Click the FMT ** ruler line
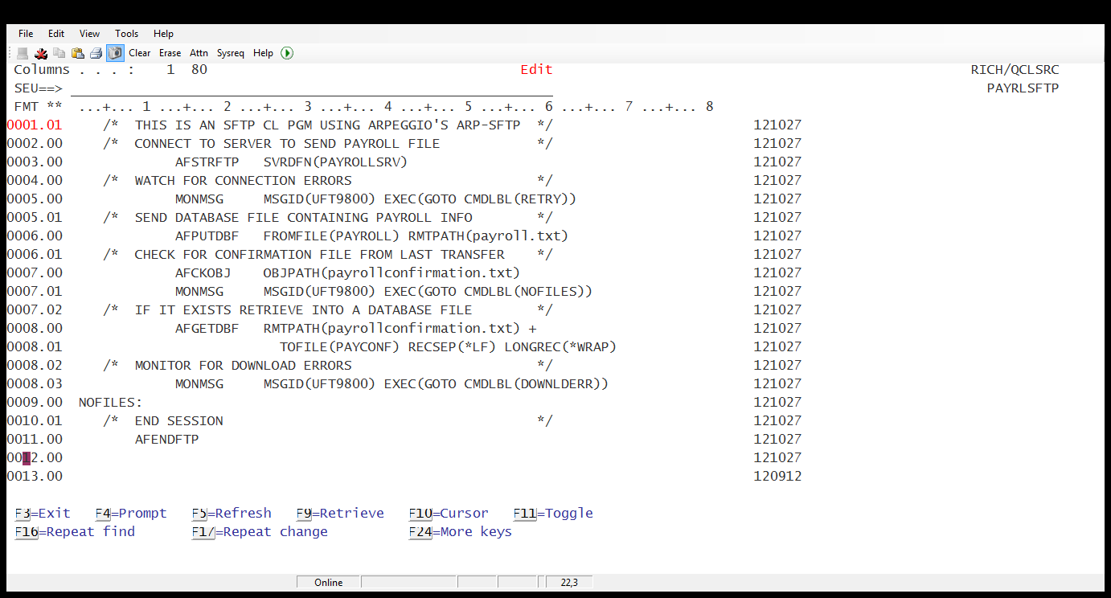 coord(364,107)
